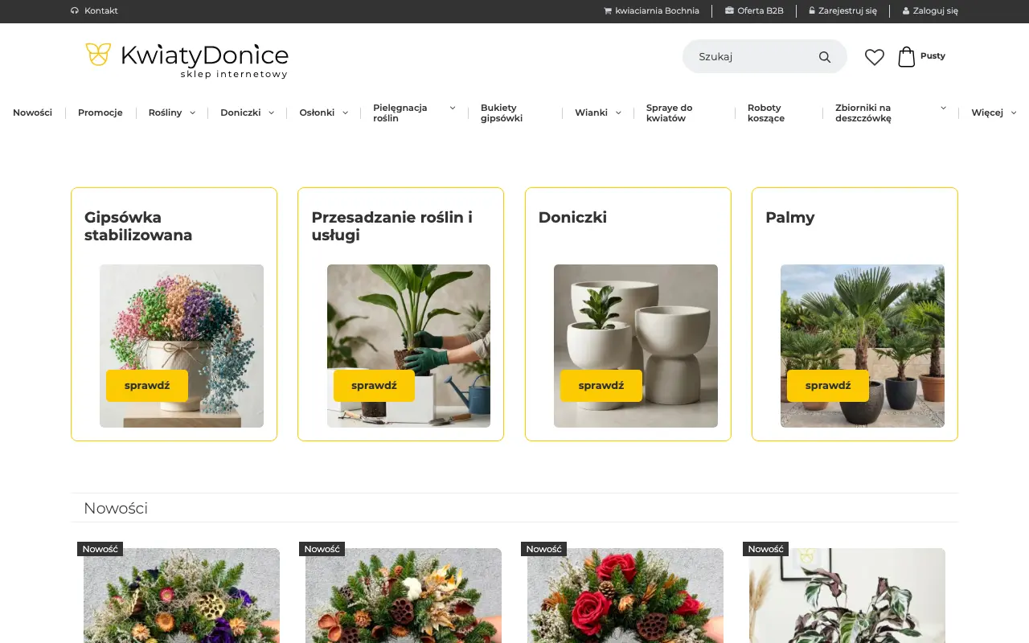Click the briefcase icon beside Oferta B2B
The image size is (1029, 643).
(x=729, y=11)
